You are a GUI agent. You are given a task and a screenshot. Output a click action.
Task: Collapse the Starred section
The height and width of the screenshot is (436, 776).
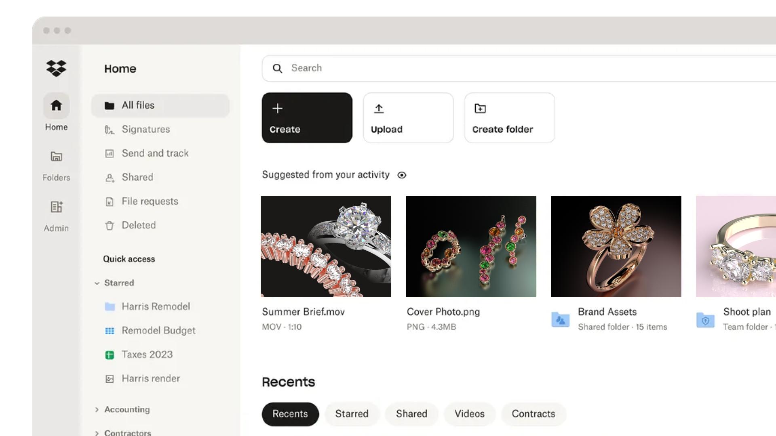97,283
